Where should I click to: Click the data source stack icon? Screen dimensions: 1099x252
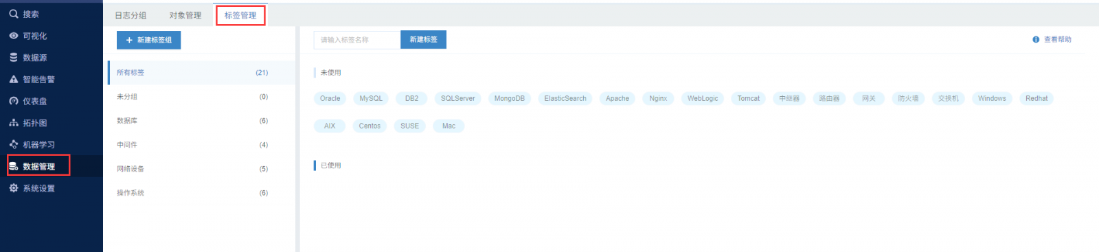14,58
